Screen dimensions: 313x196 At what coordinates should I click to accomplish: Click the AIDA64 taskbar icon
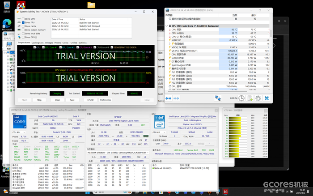225,192
